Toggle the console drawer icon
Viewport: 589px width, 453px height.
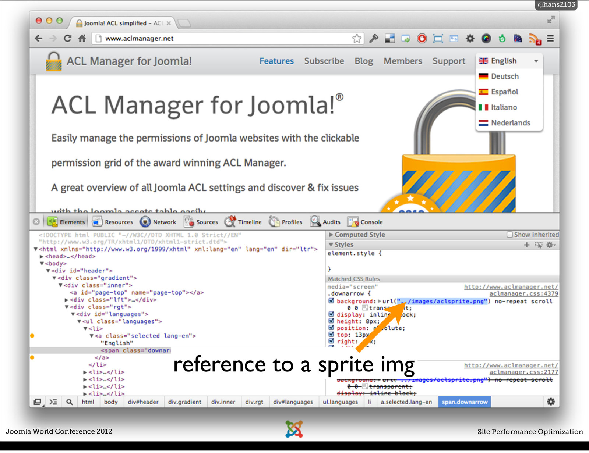click(x=53, y=402)
